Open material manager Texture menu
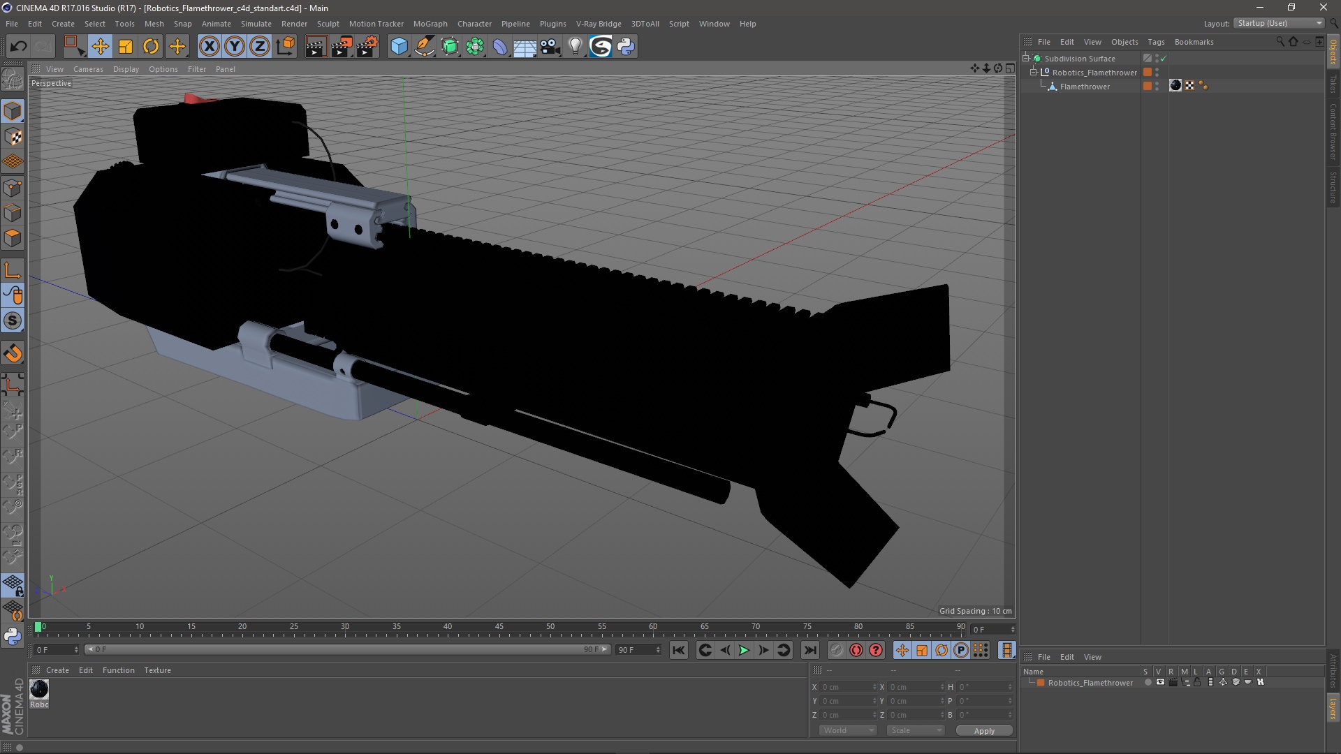The height and width of the screenshot is (754, 1341). click(x=157, y=670)
